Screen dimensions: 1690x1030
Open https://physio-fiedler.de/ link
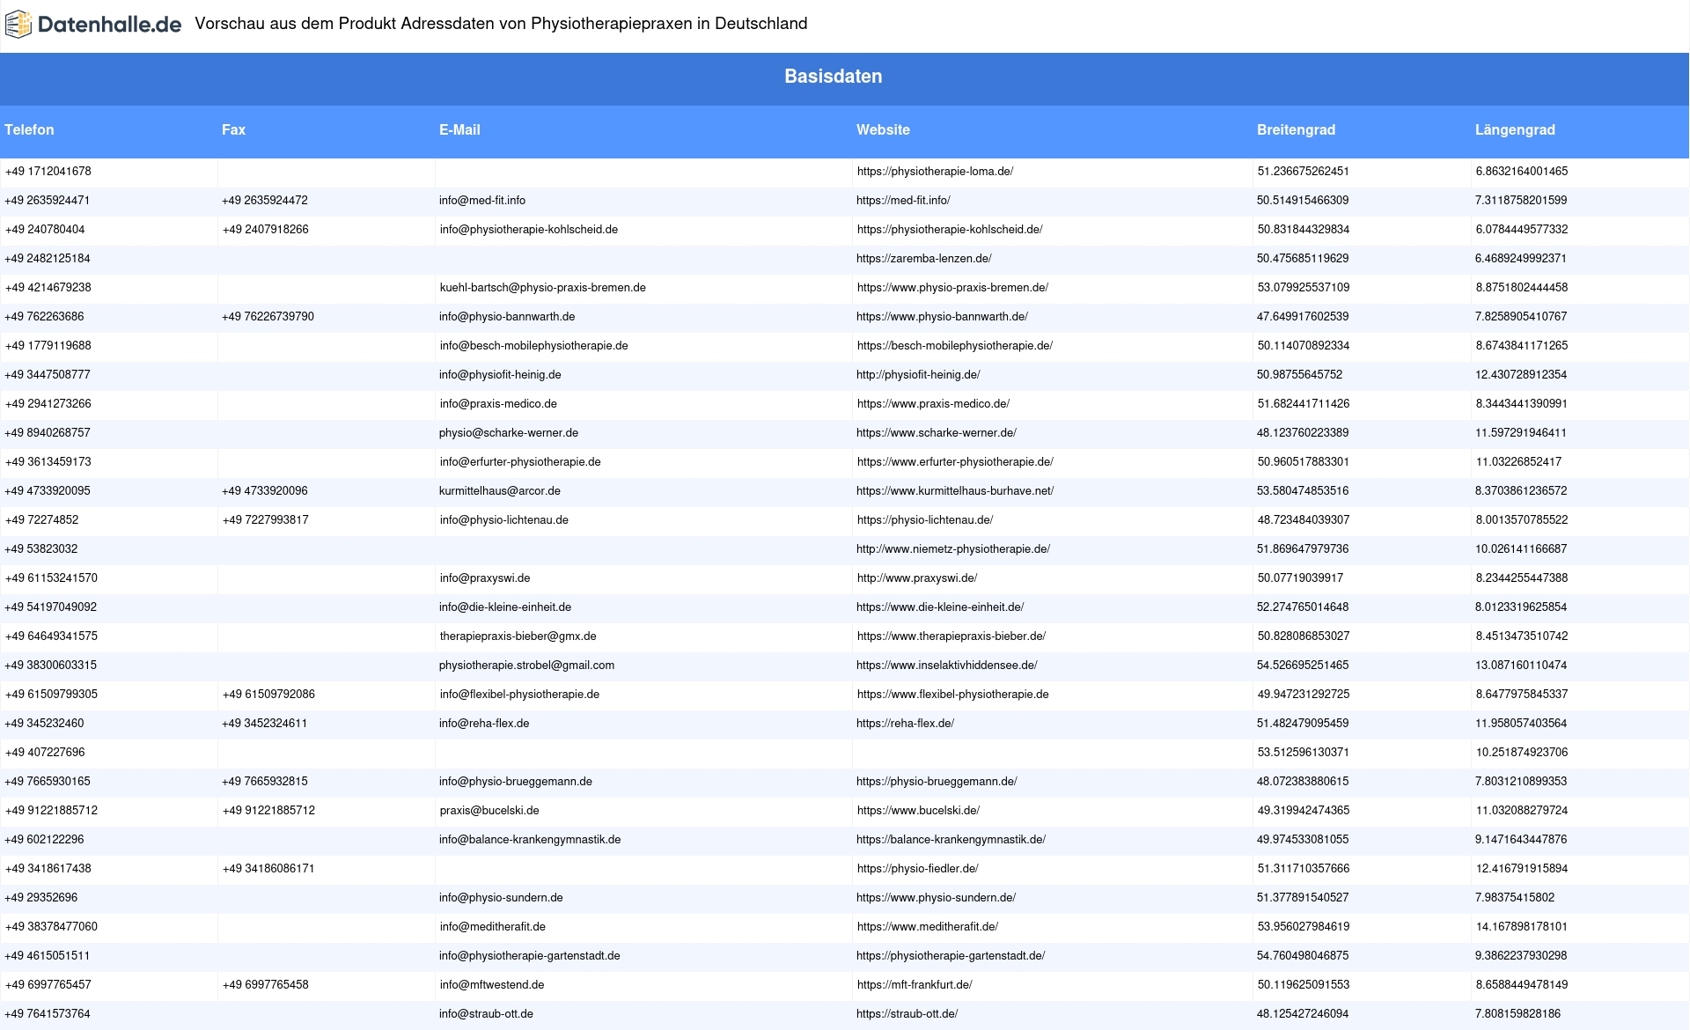click(x=918, y=869)
